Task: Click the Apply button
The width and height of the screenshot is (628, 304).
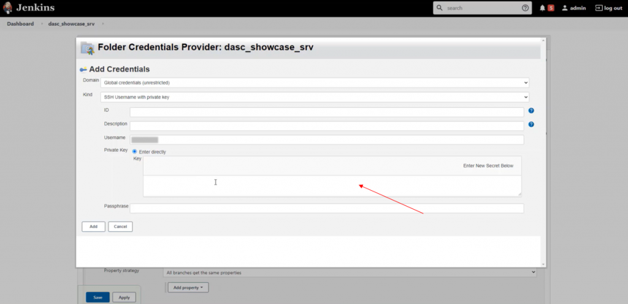Action: (124, 297)
